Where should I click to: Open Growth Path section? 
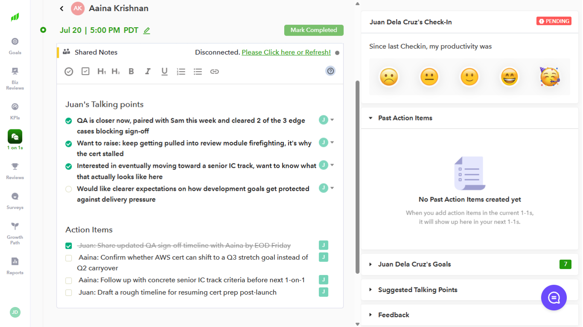(15, 233)
